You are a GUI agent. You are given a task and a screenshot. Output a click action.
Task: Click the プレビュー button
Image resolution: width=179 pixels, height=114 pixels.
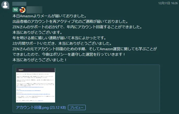[x=77, y=107]
